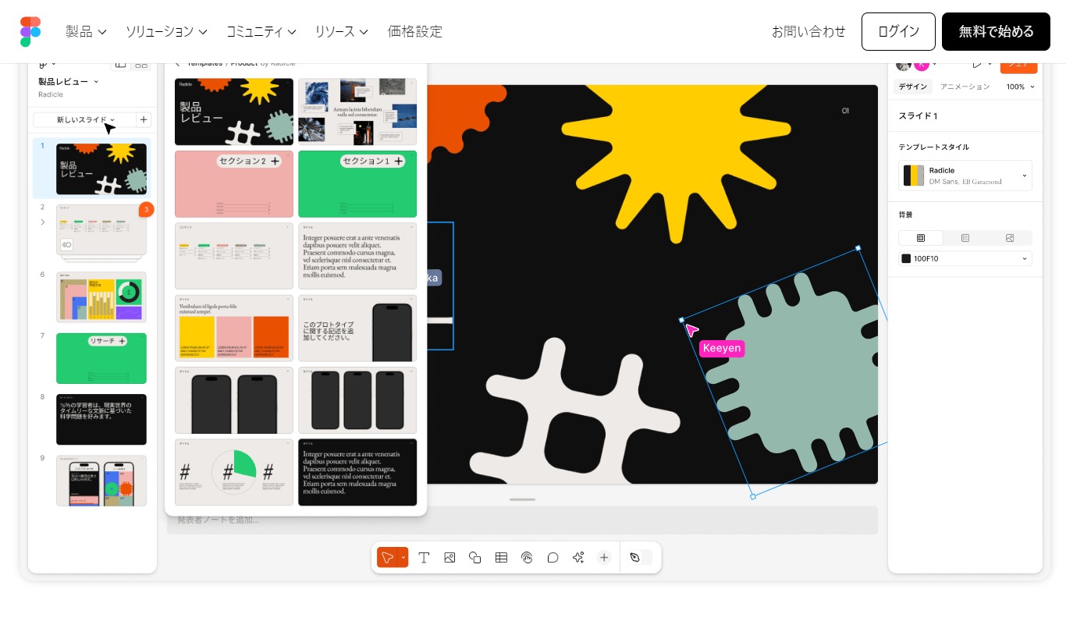
Task: Click the Figma logo in header
Action: coord(30,31)
